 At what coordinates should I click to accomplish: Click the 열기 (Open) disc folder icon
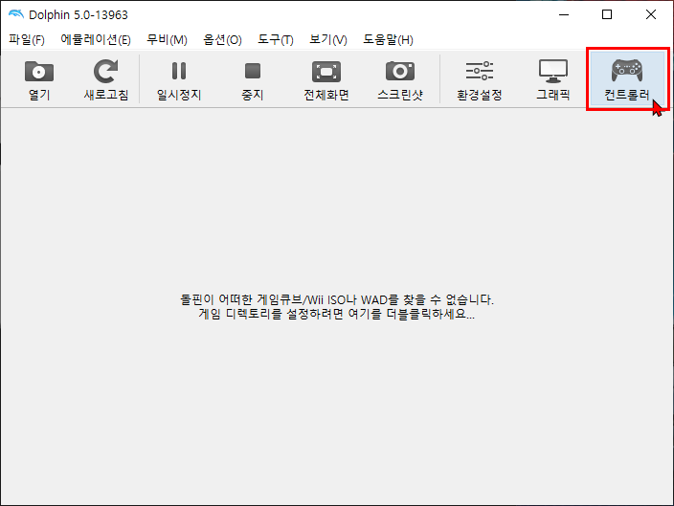[x=39, y=72]
